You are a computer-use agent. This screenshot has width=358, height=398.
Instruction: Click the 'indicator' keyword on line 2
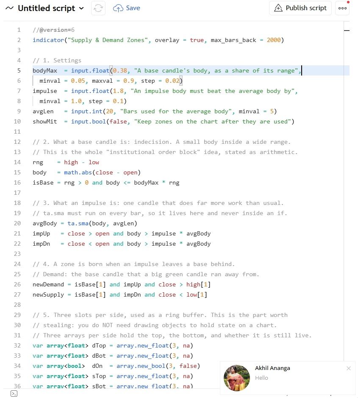(x=48, y=40)
